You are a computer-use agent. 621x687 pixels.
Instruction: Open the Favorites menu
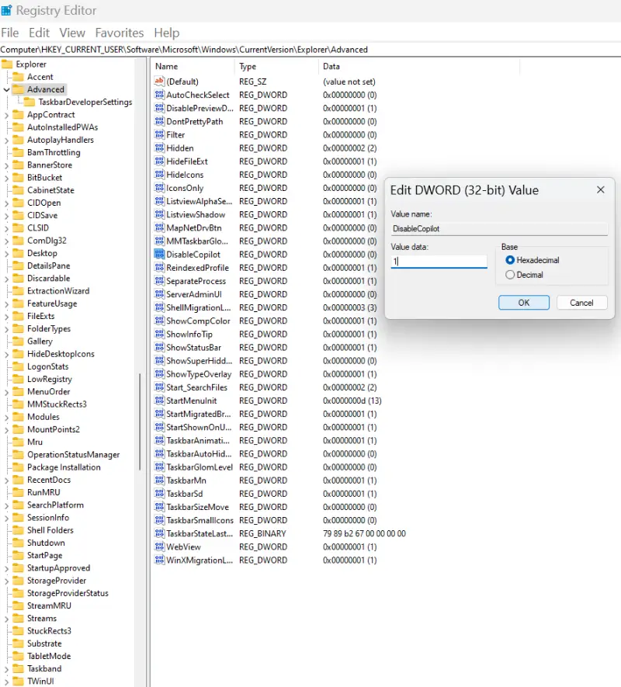pos(120,33)
